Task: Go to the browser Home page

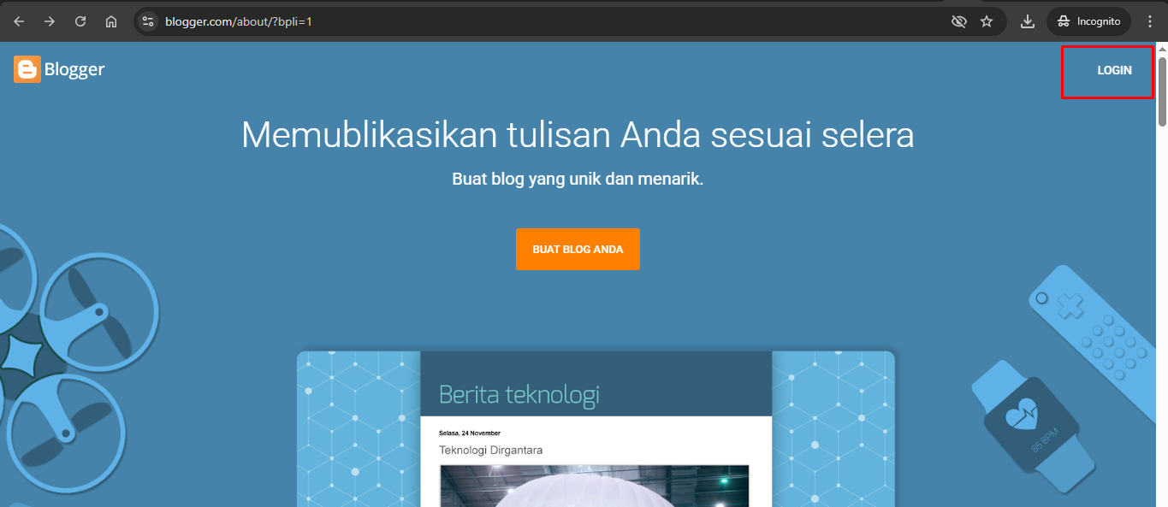Action: tap(111, 21)
